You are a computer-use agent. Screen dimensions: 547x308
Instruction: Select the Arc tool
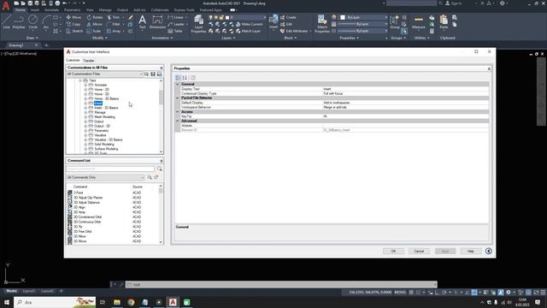tap(46, 21)
